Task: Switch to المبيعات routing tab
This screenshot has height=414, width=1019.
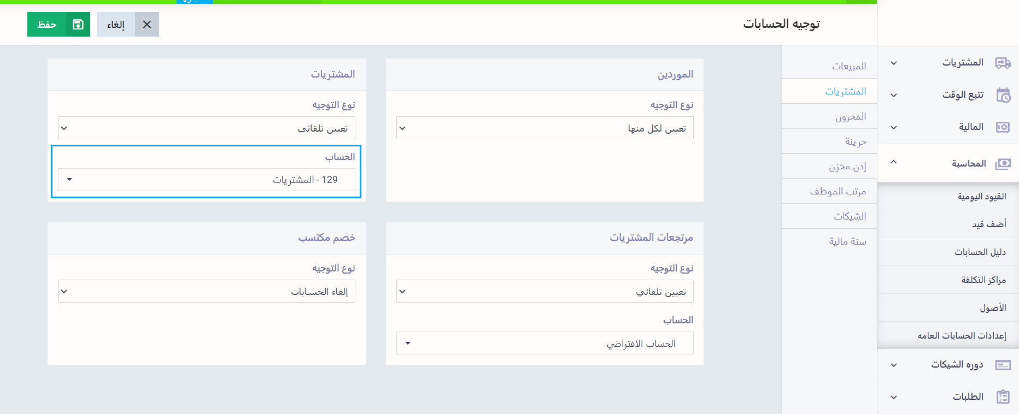Action: coord(848,66)
